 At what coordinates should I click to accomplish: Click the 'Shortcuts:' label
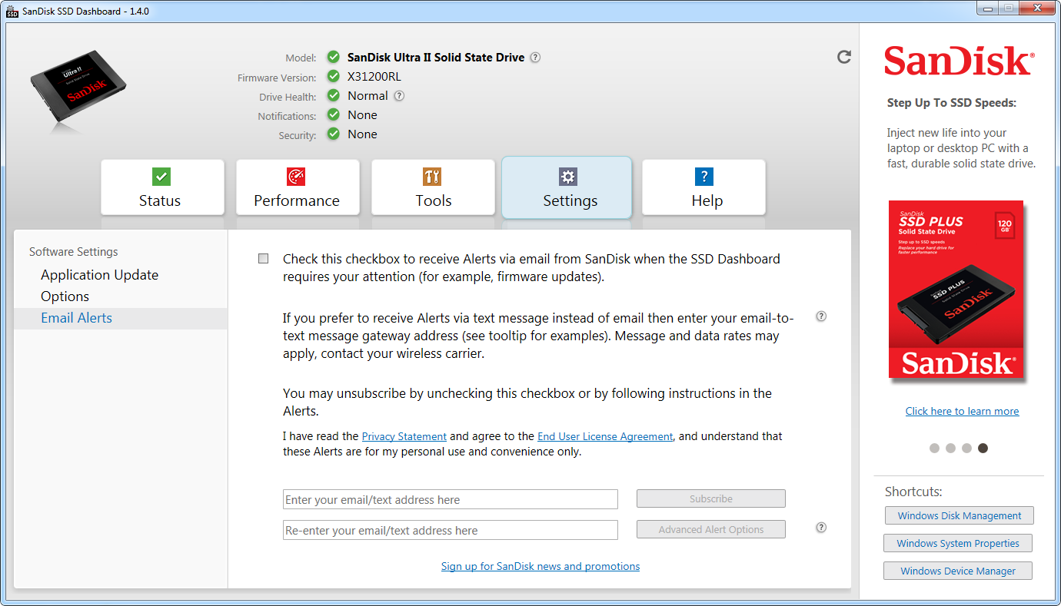point(913,492)
